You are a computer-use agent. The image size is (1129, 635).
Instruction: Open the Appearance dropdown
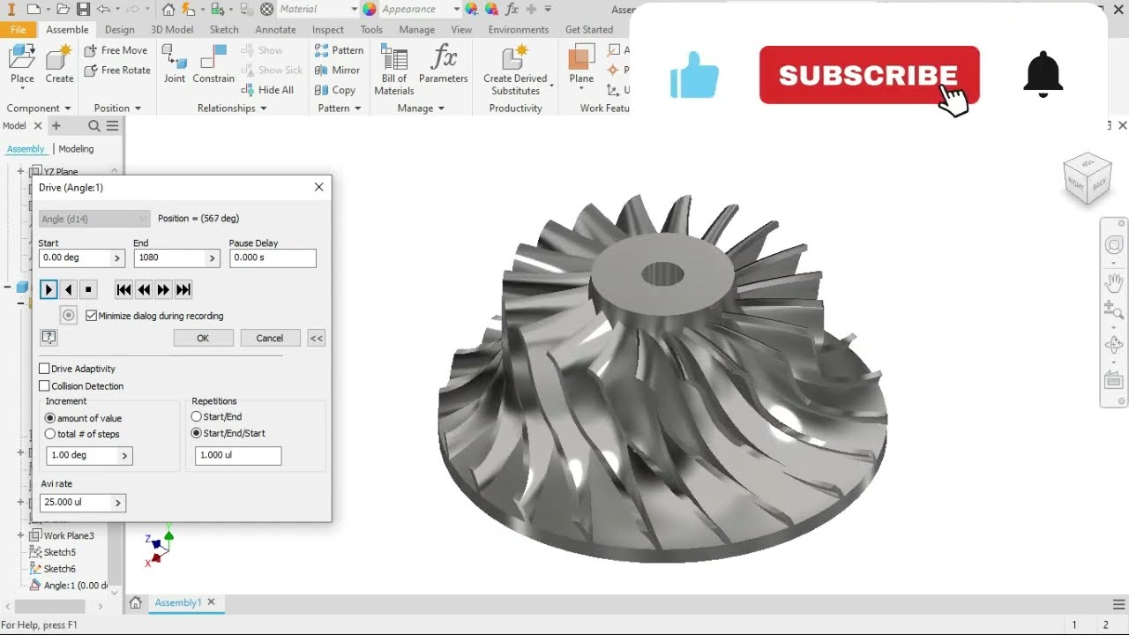click(421, 9)
